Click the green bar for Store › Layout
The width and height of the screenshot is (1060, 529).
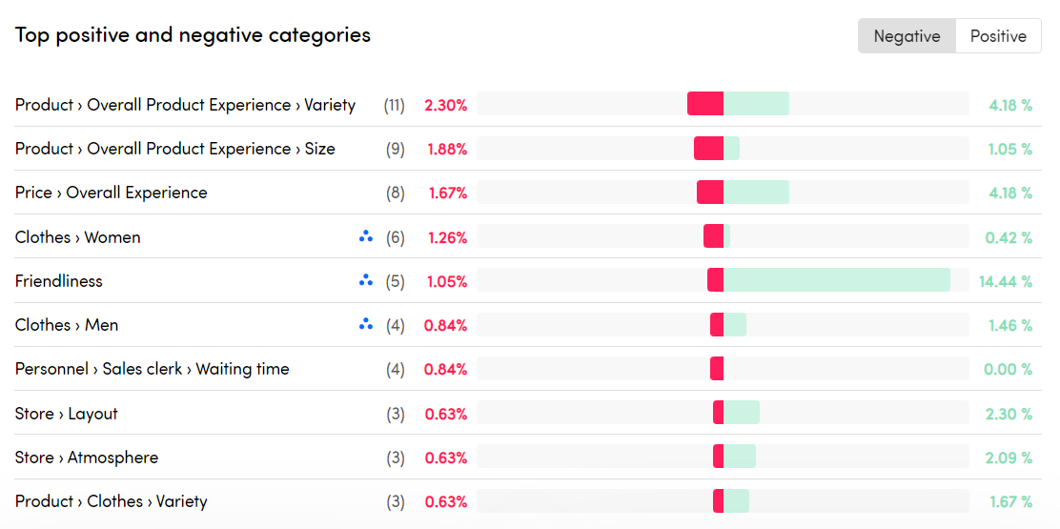tap(742, 413)
